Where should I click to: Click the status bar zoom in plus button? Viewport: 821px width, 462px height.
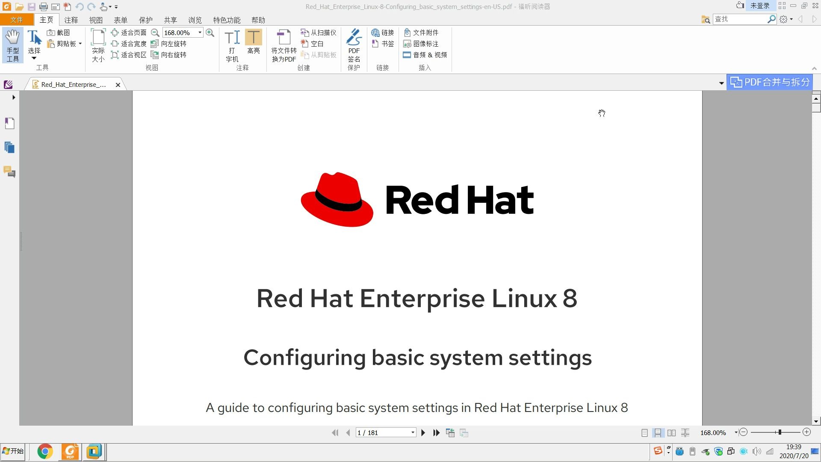(806, 432)
